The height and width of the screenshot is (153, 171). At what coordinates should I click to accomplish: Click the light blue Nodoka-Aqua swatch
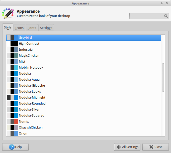tap(16, 80)
